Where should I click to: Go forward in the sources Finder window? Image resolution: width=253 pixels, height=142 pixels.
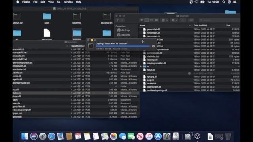tap(122, 20)
